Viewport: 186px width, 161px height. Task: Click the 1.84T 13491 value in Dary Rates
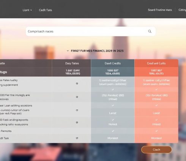tap(73, 70)
